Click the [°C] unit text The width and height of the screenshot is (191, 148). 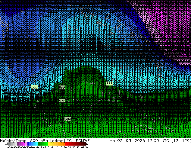pyautogui.click(x=70, y=141)
